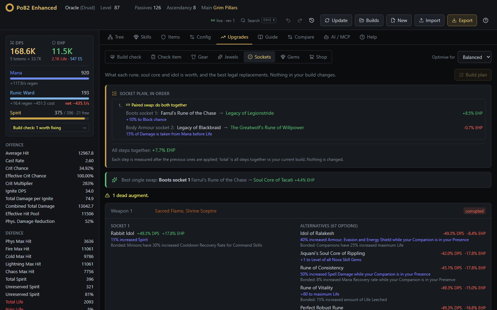The height and width of the screenshot is (310, 497).
Task: Click the Rune of Vitality alternative
Action: 316,288
